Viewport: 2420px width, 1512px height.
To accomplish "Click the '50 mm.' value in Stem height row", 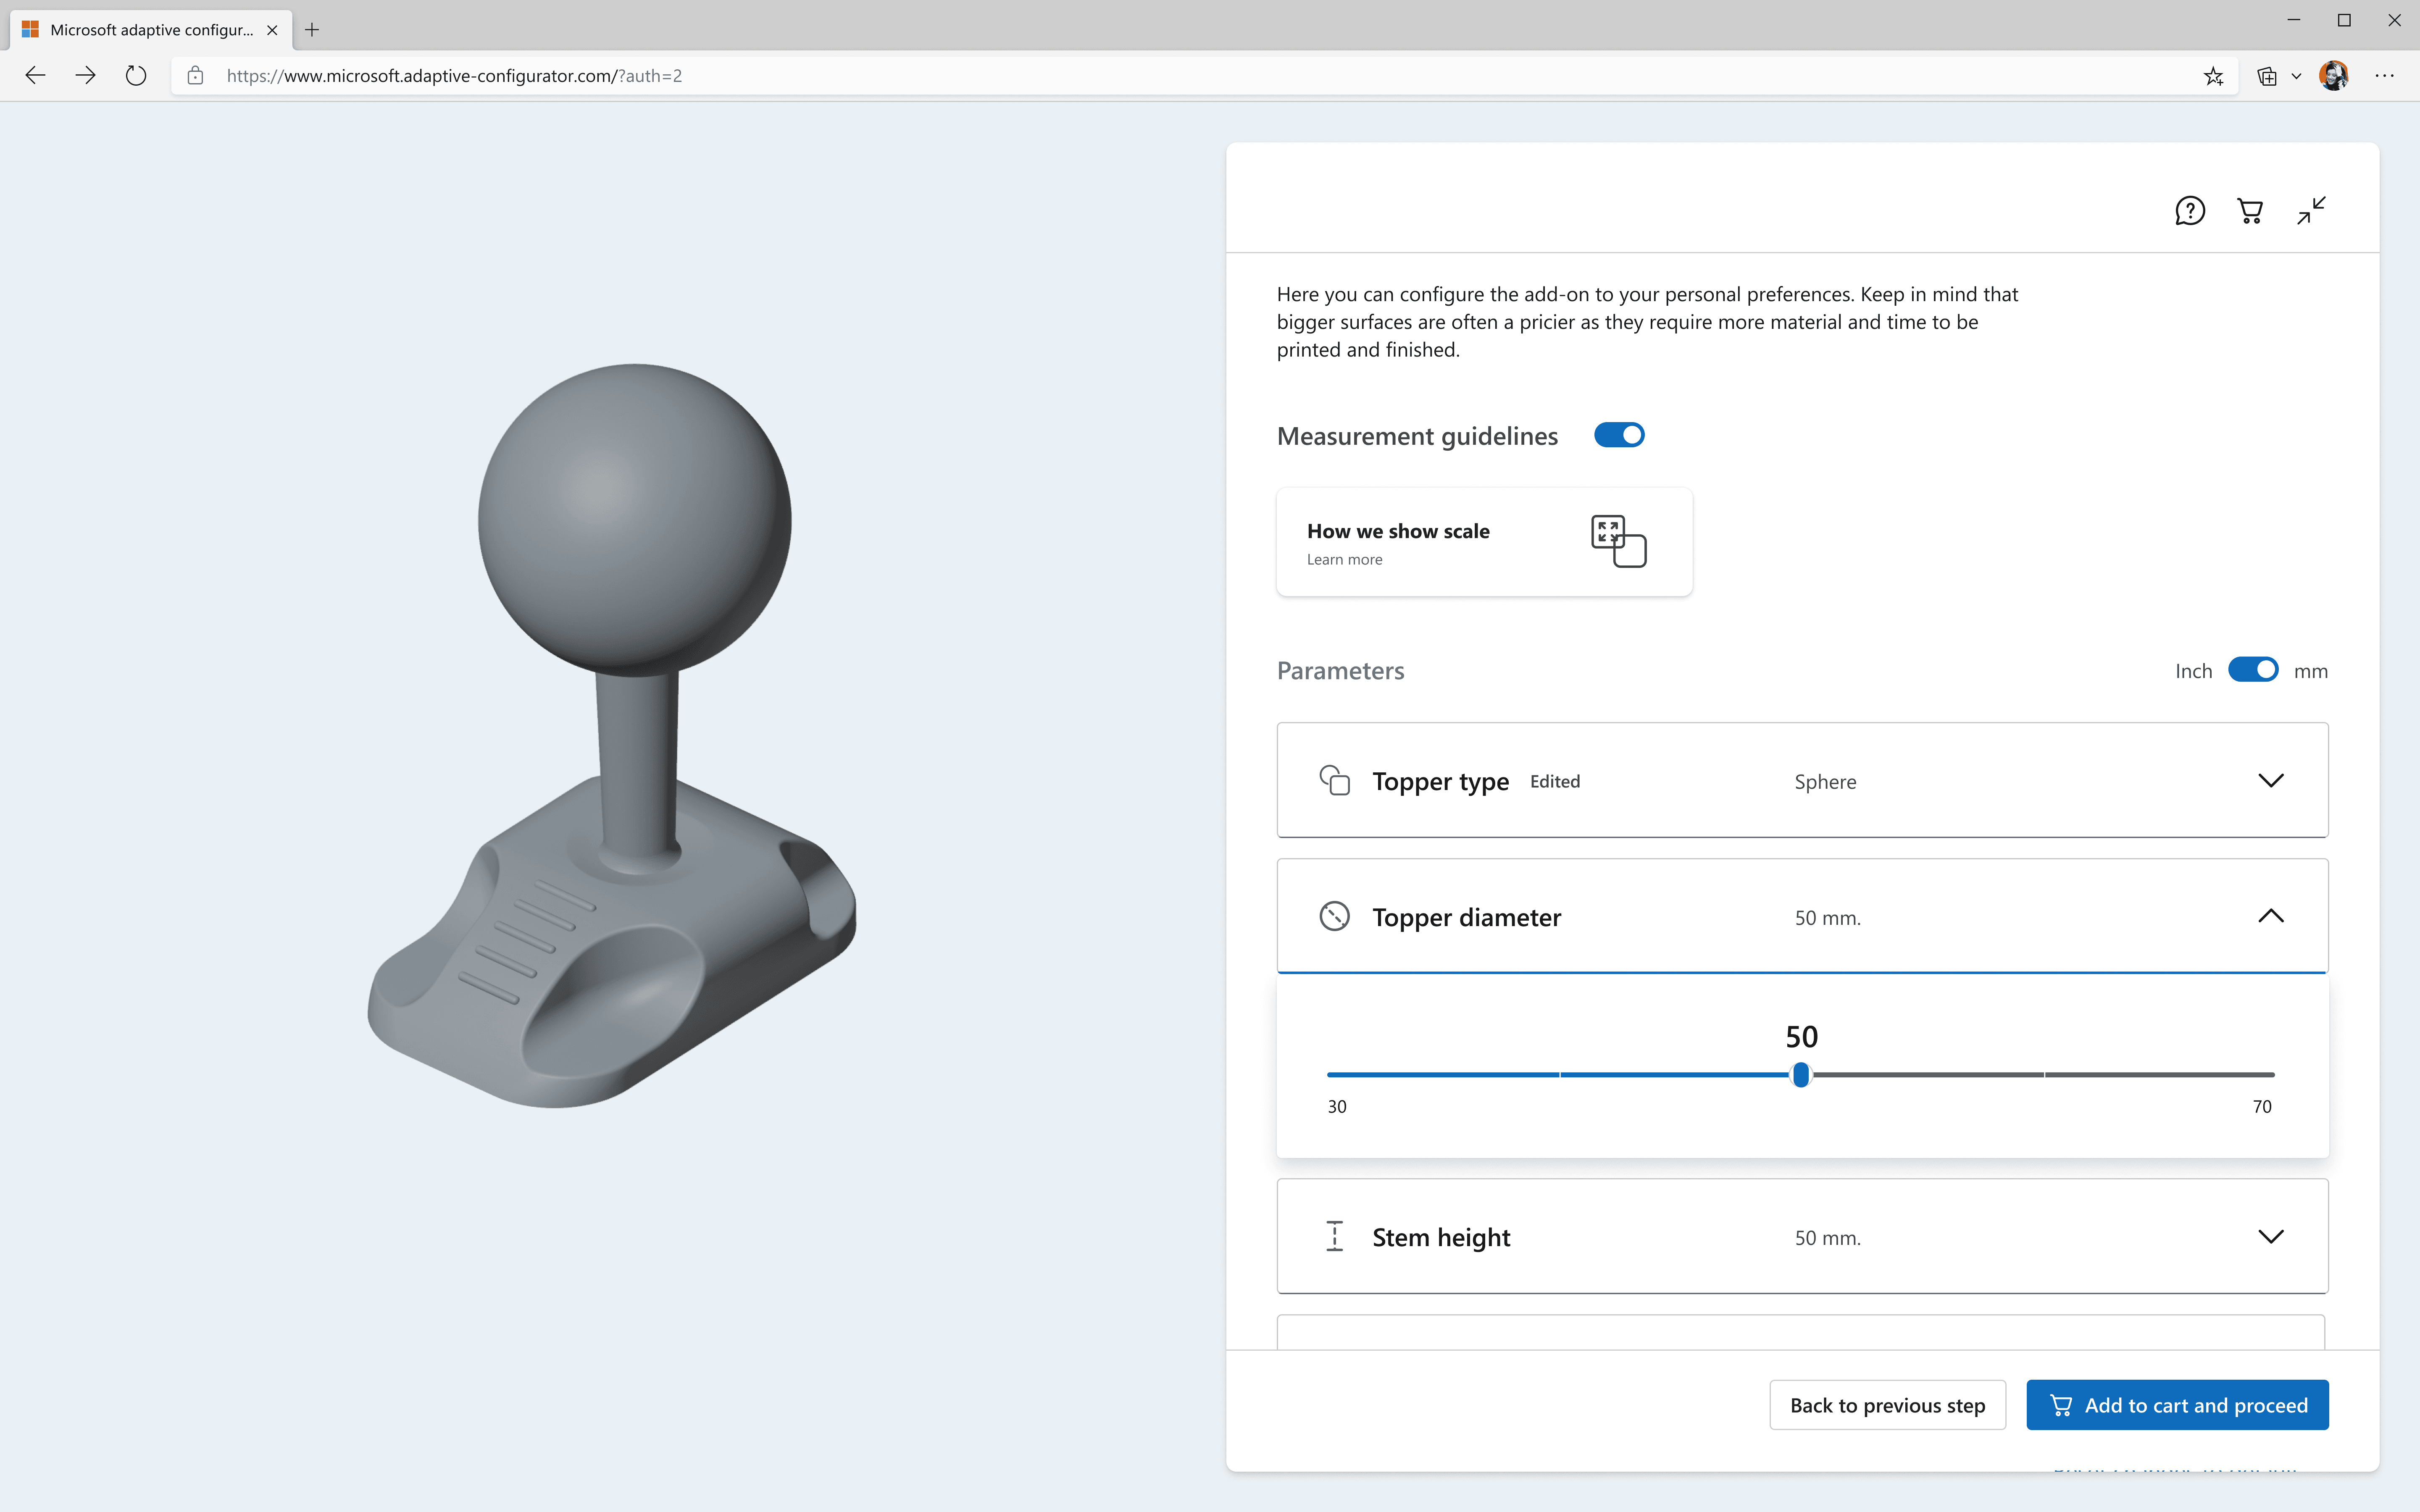I will [x=1827, y=1238].
